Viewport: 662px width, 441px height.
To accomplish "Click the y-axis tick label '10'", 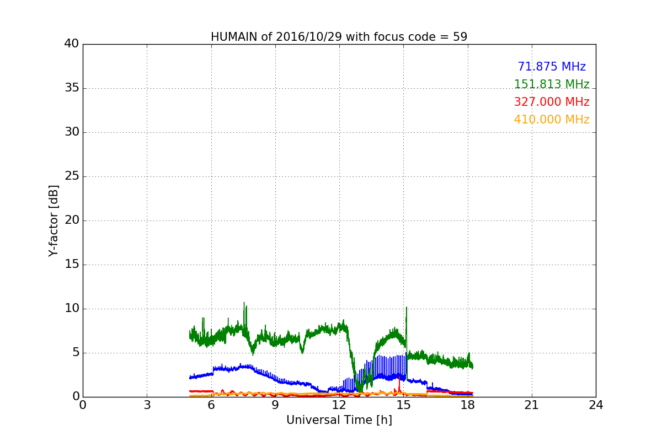I will click(72, 308).
